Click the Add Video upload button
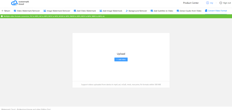Screen dimensions: 232x110 pos(121,60)
